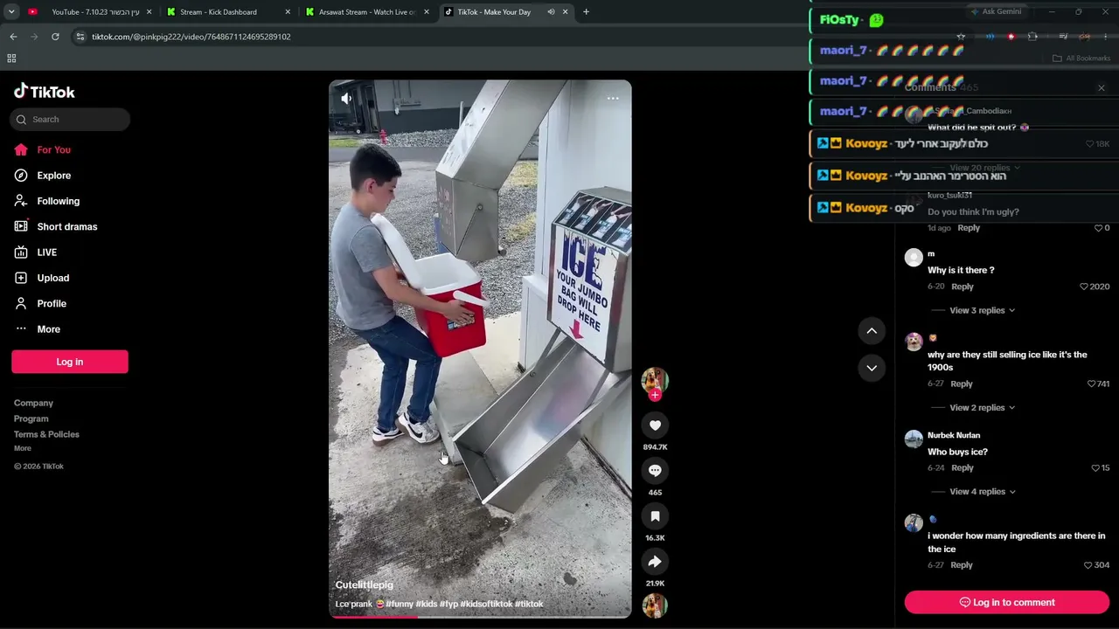Viewport: 1119px width, 629px height.
Task: Open the #kidsoftiktok hashtag
Action: pyautogui.click(x=486, y=604)
